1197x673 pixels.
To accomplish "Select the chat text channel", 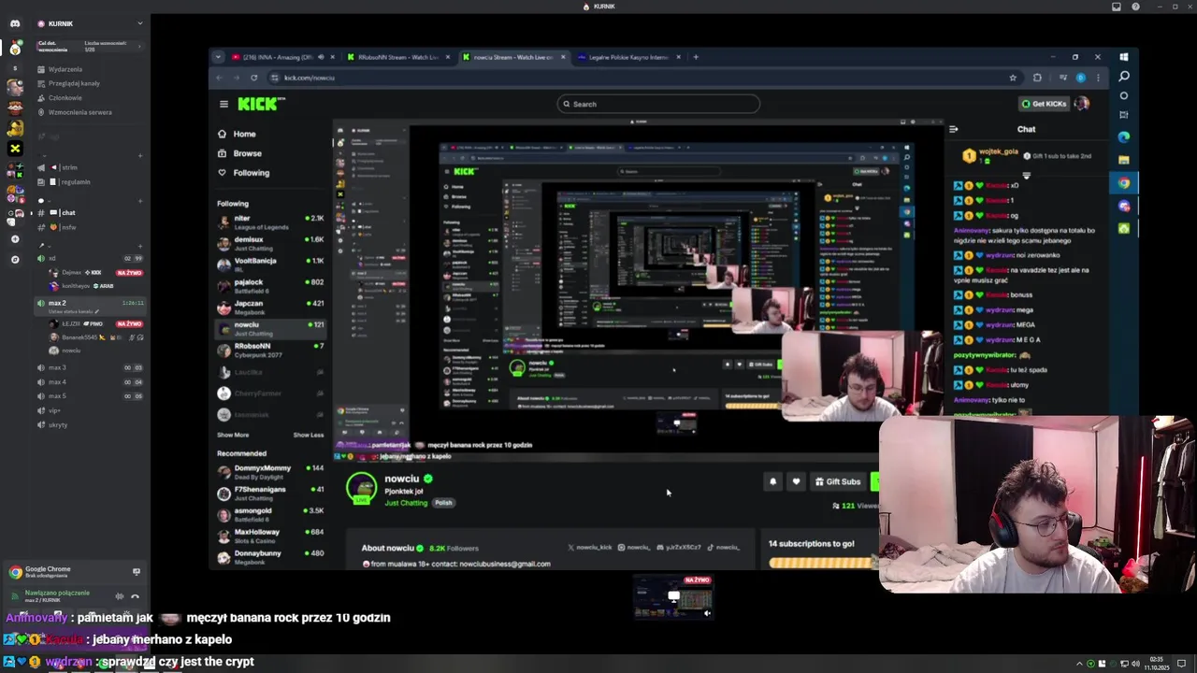I will (68, 213).
